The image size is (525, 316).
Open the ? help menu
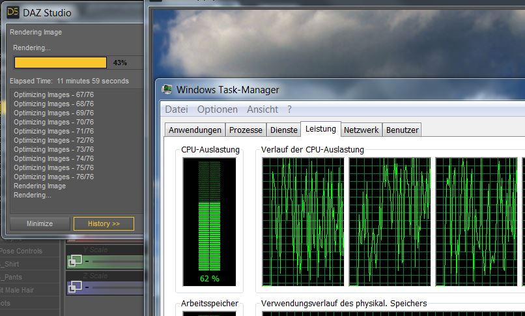coord(289,109)
